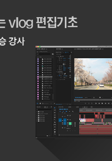Viewport: 112px width, 161px height.
Task: Toggle the green Mute button on audio track
Action: (70, 123)
